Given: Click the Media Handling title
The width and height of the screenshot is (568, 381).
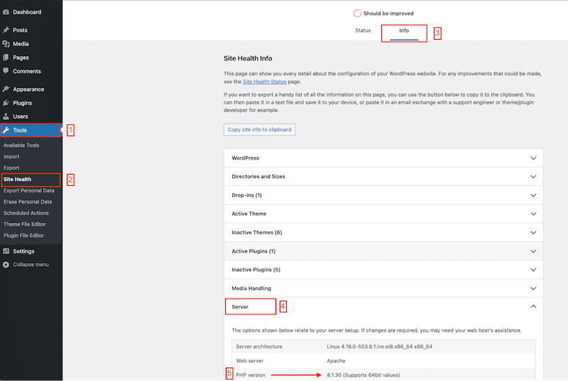Looking at the screenshot, I should tap(251, 288).
